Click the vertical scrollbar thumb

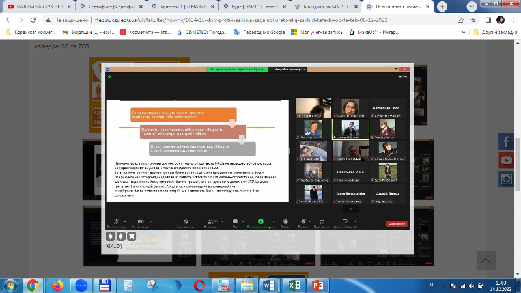click(518, 164)
